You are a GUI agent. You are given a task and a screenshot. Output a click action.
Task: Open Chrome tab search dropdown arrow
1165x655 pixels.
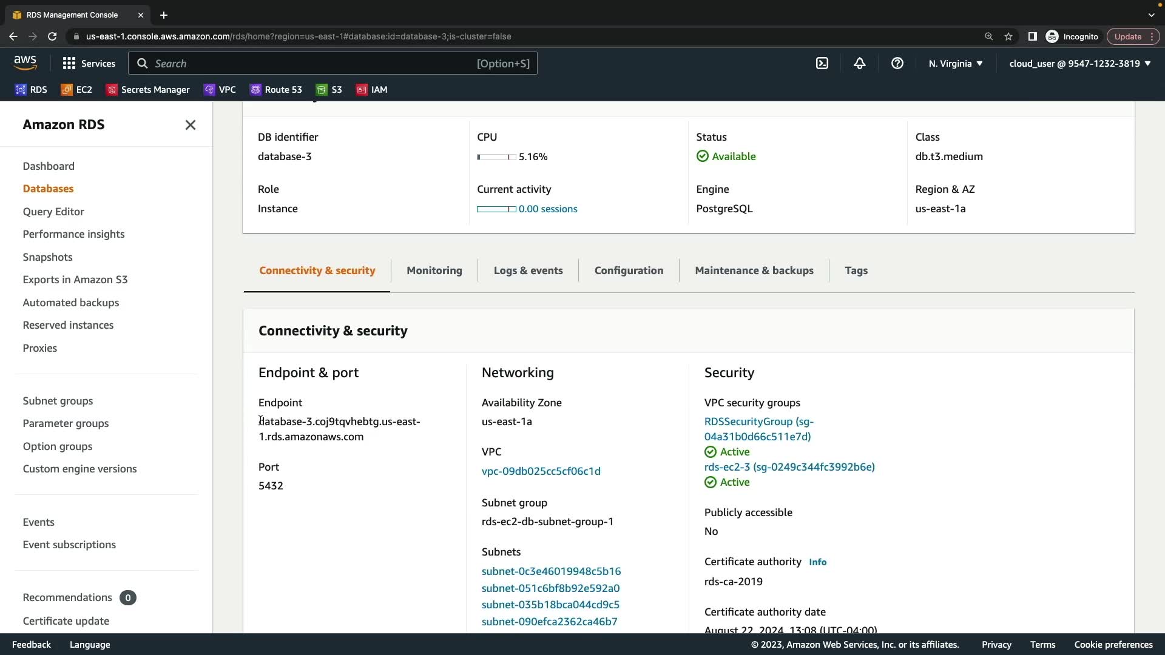pyautogui.click(x=1151, y=15)
